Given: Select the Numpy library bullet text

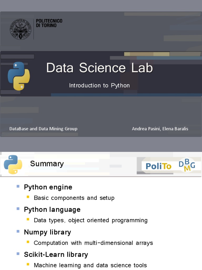Looking at the screenshot, I should (x=47, y=232).
